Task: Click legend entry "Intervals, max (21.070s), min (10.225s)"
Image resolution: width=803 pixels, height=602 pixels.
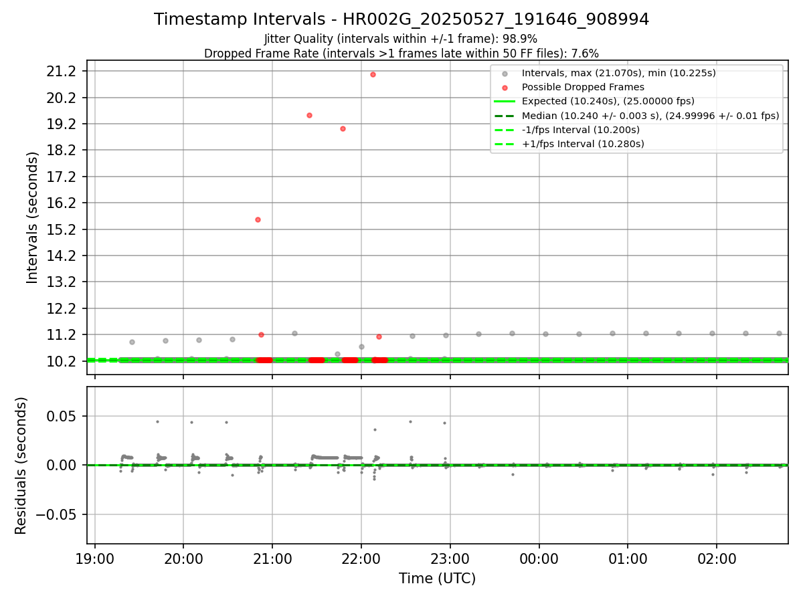Action: pyautogui.click(x=619, y=73)
